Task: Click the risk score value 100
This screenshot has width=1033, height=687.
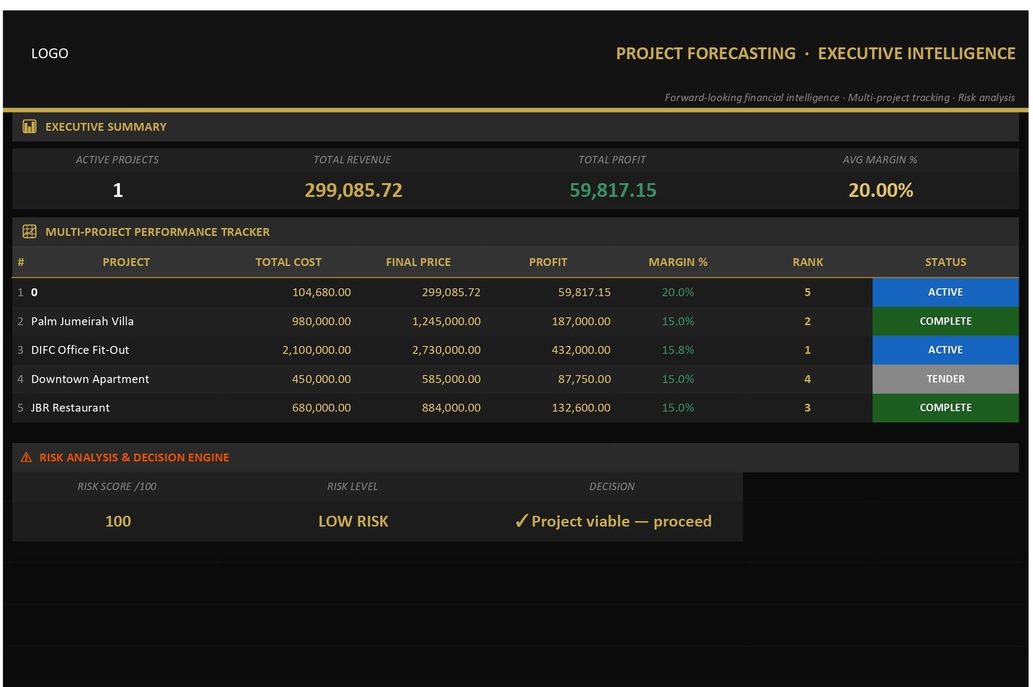Action: [118, 522]
